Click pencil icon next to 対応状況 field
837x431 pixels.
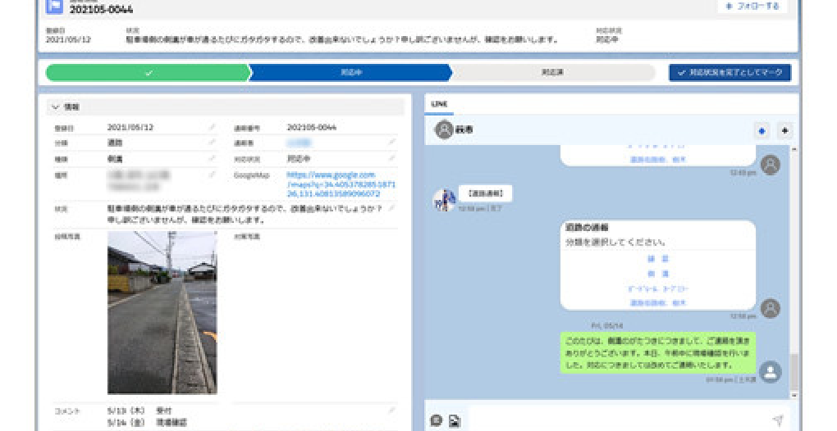(x=392, y=158)
